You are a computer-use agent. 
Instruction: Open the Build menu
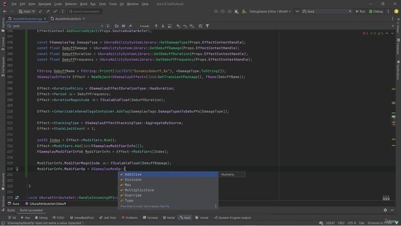pyautogui.click(x=83, y=4)
